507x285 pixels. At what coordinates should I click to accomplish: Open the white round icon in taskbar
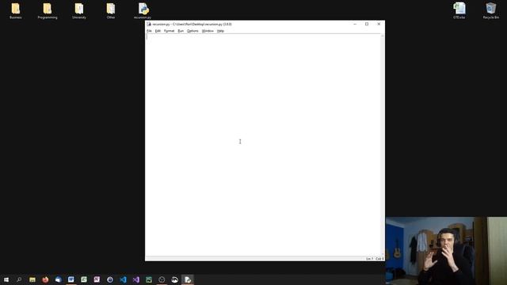174,279
